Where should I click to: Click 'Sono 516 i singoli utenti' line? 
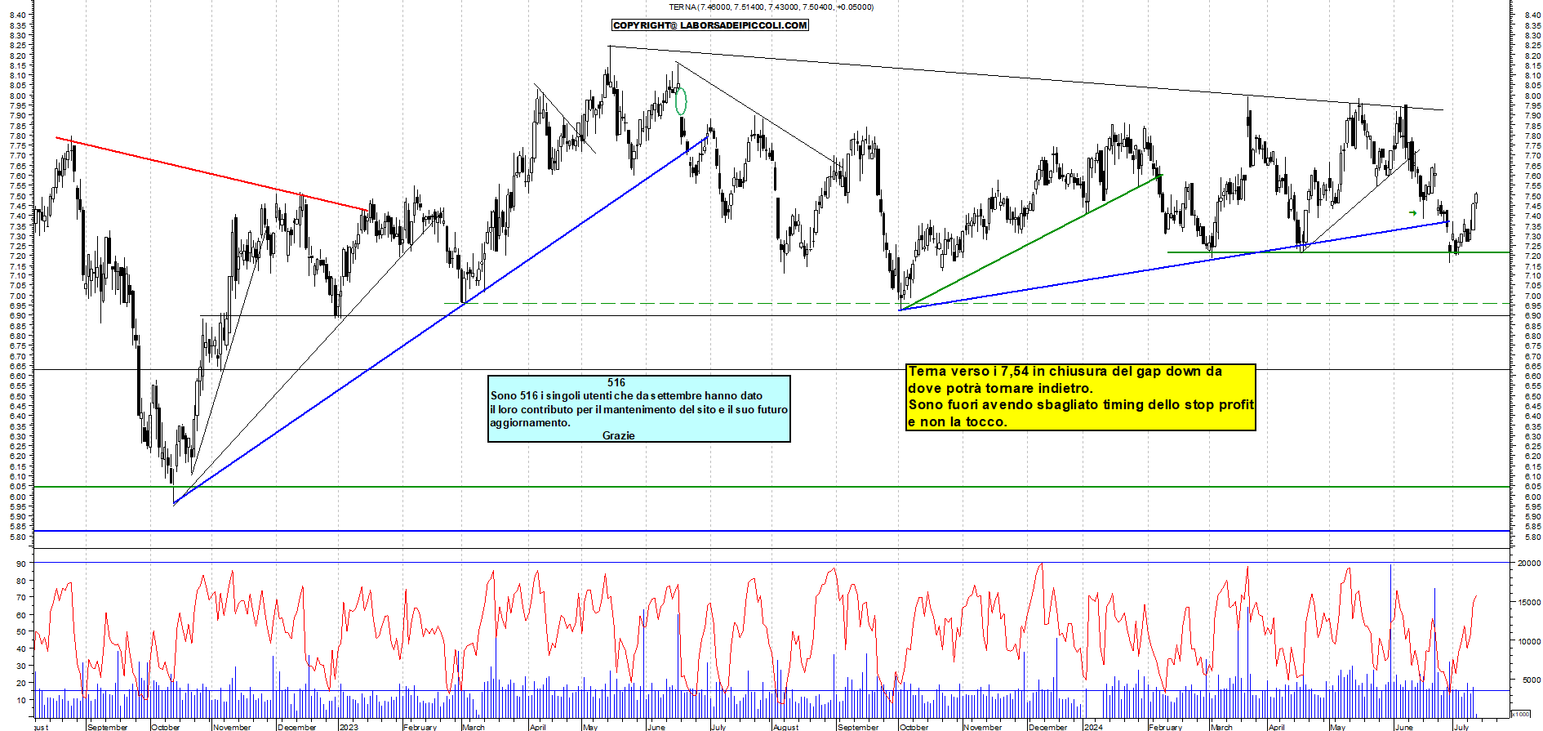(x=626, y=396)
